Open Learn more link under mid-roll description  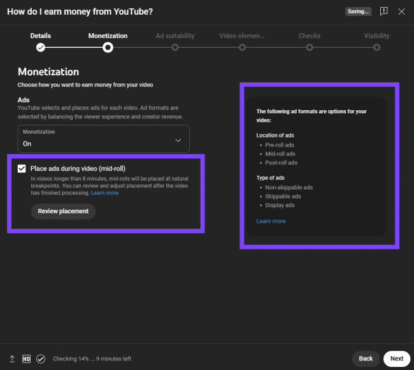[x=104, y=193]
